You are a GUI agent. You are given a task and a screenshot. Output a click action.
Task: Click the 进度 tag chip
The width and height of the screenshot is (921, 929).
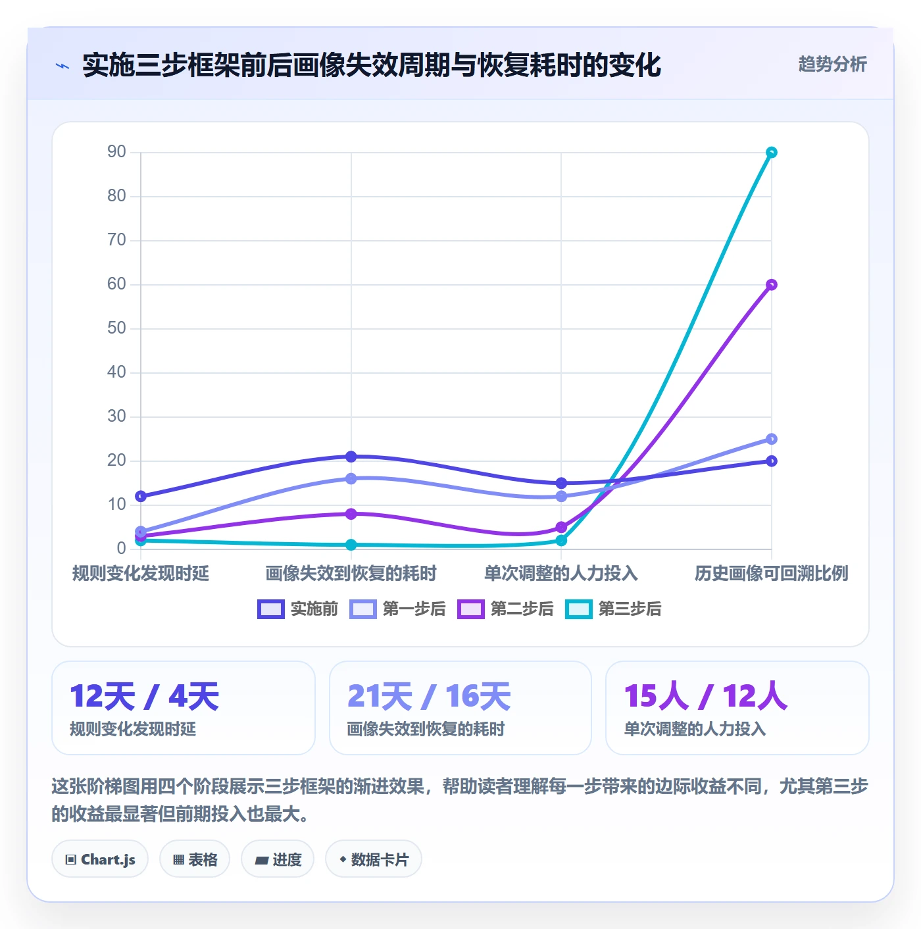(x=278, y=859)
